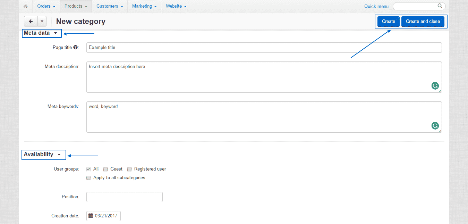
Task: Click inside the Position input field
Action: click(124, 197)
